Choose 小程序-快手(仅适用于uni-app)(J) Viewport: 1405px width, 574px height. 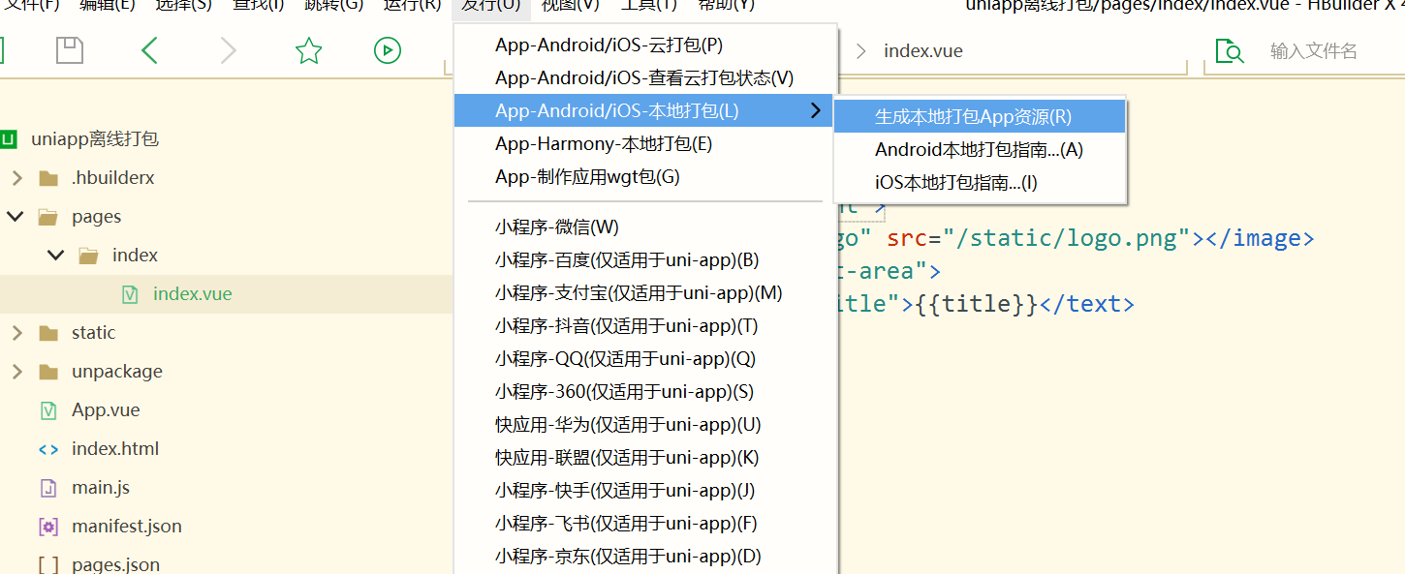[x=645, y=491]
